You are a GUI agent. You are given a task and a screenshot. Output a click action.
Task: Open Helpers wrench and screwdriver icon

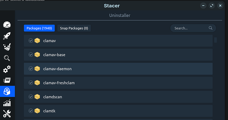pos(7,114)
